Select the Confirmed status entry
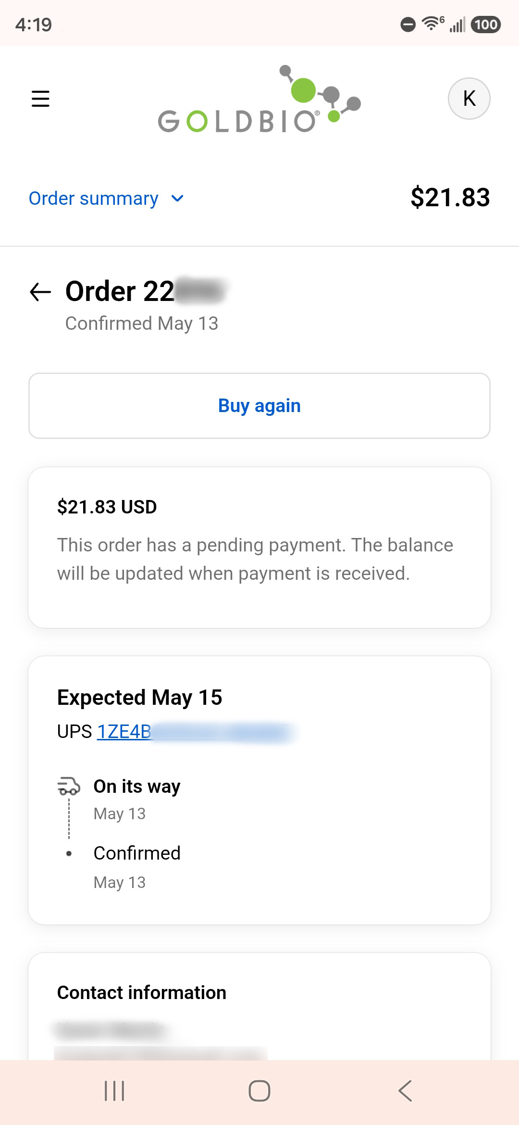This screenshot has width=519, height=1125. coord(137,853)
